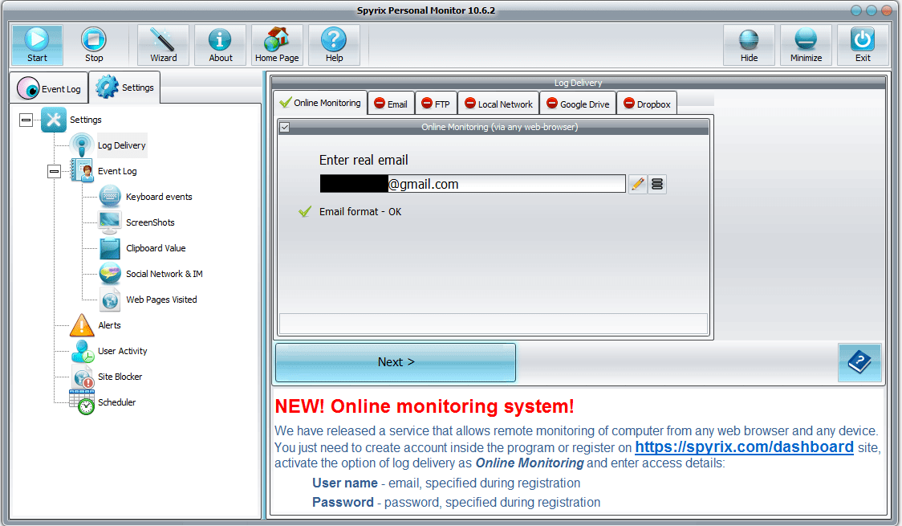Open Scheduler settings

coord(117,402)
